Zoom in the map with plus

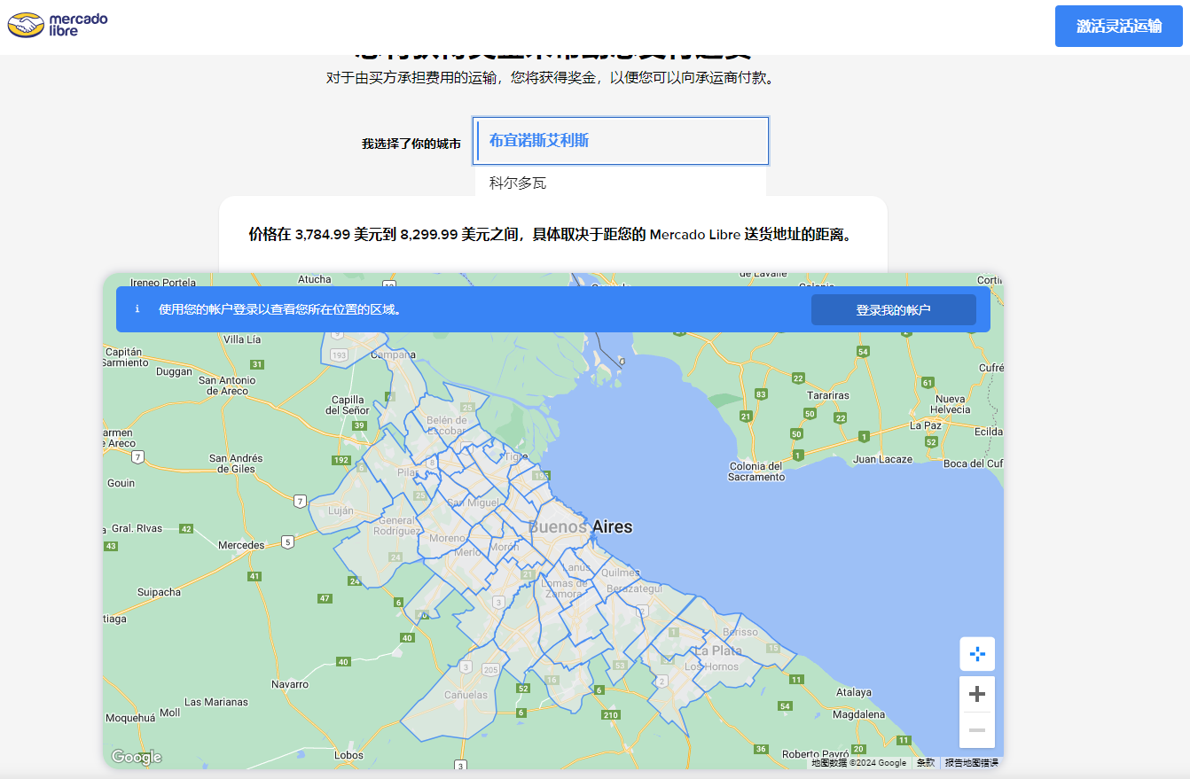977,694
